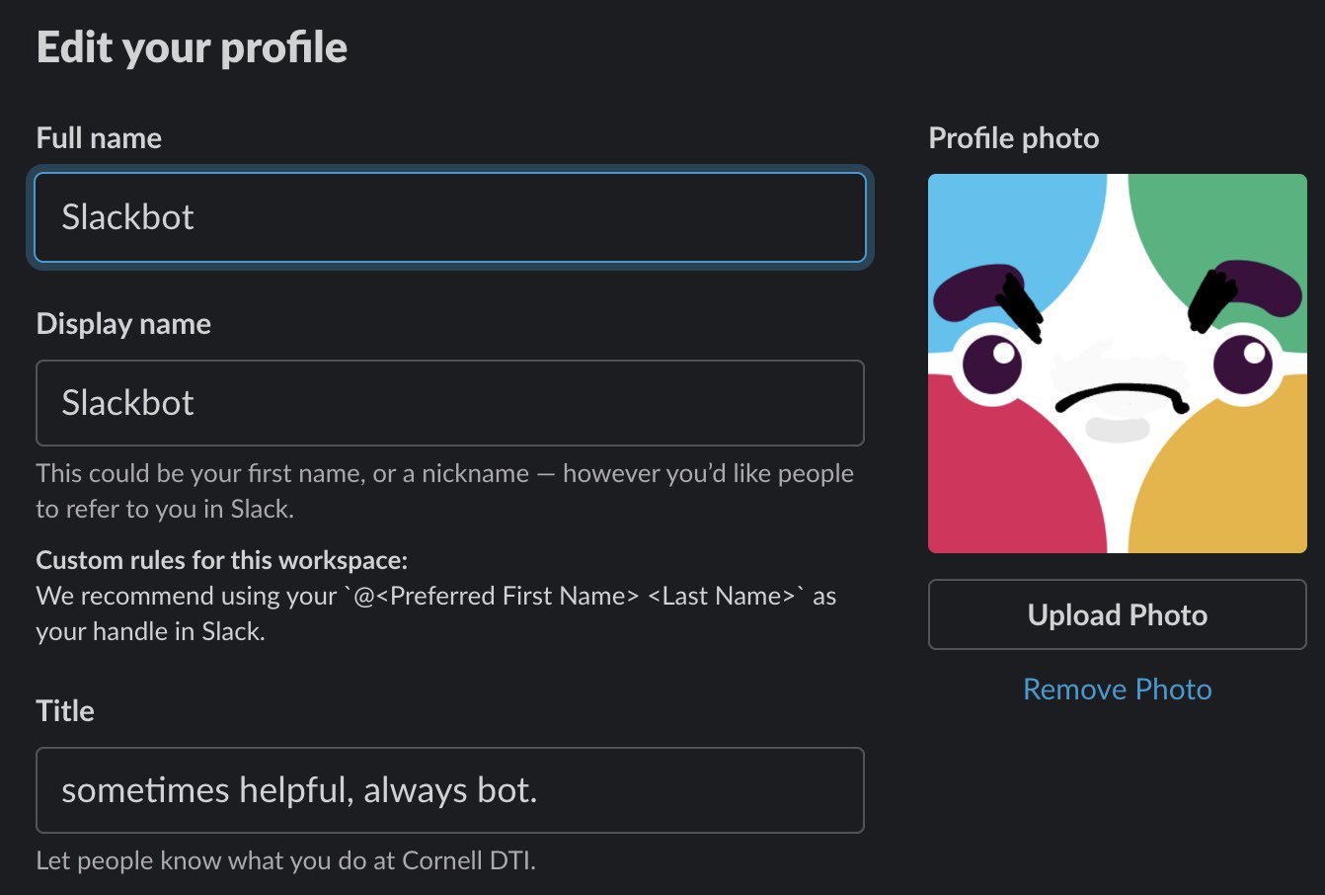The image size is (1325, 895).
Task: Click the 'Profile photo' label
Action: coord(1013,138)
